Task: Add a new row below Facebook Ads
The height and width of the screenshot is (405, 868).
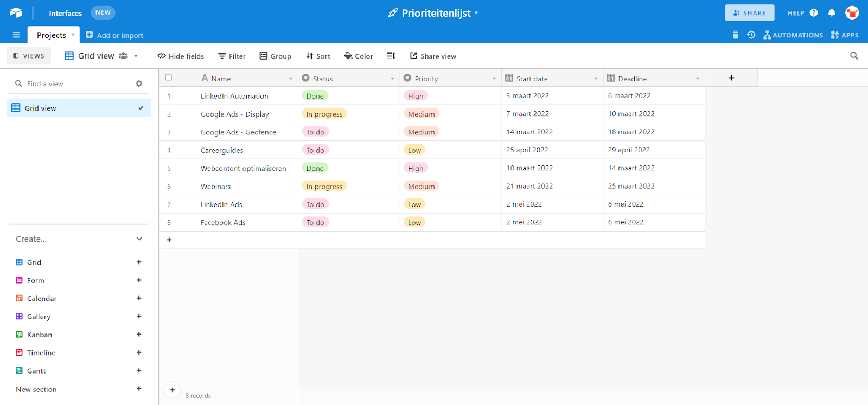Action: click(x=169, y=240)
